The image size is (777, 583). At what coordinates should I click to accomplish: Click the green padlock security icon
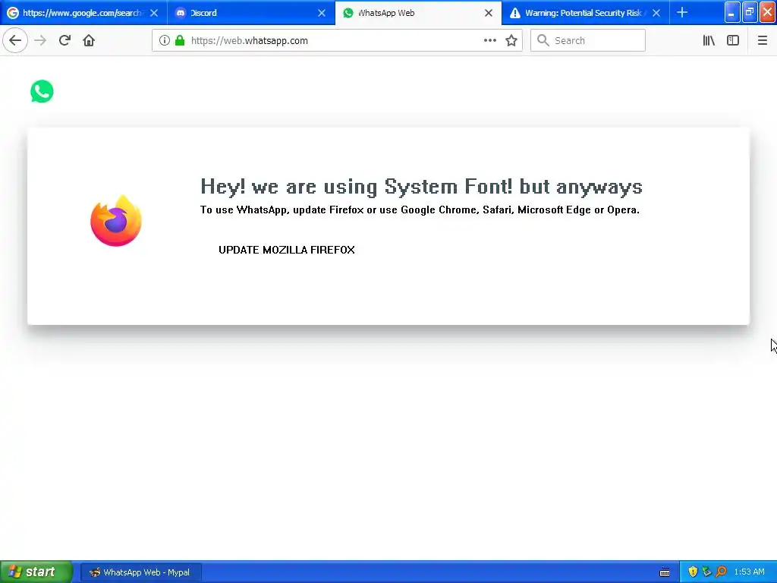(180, 40)
